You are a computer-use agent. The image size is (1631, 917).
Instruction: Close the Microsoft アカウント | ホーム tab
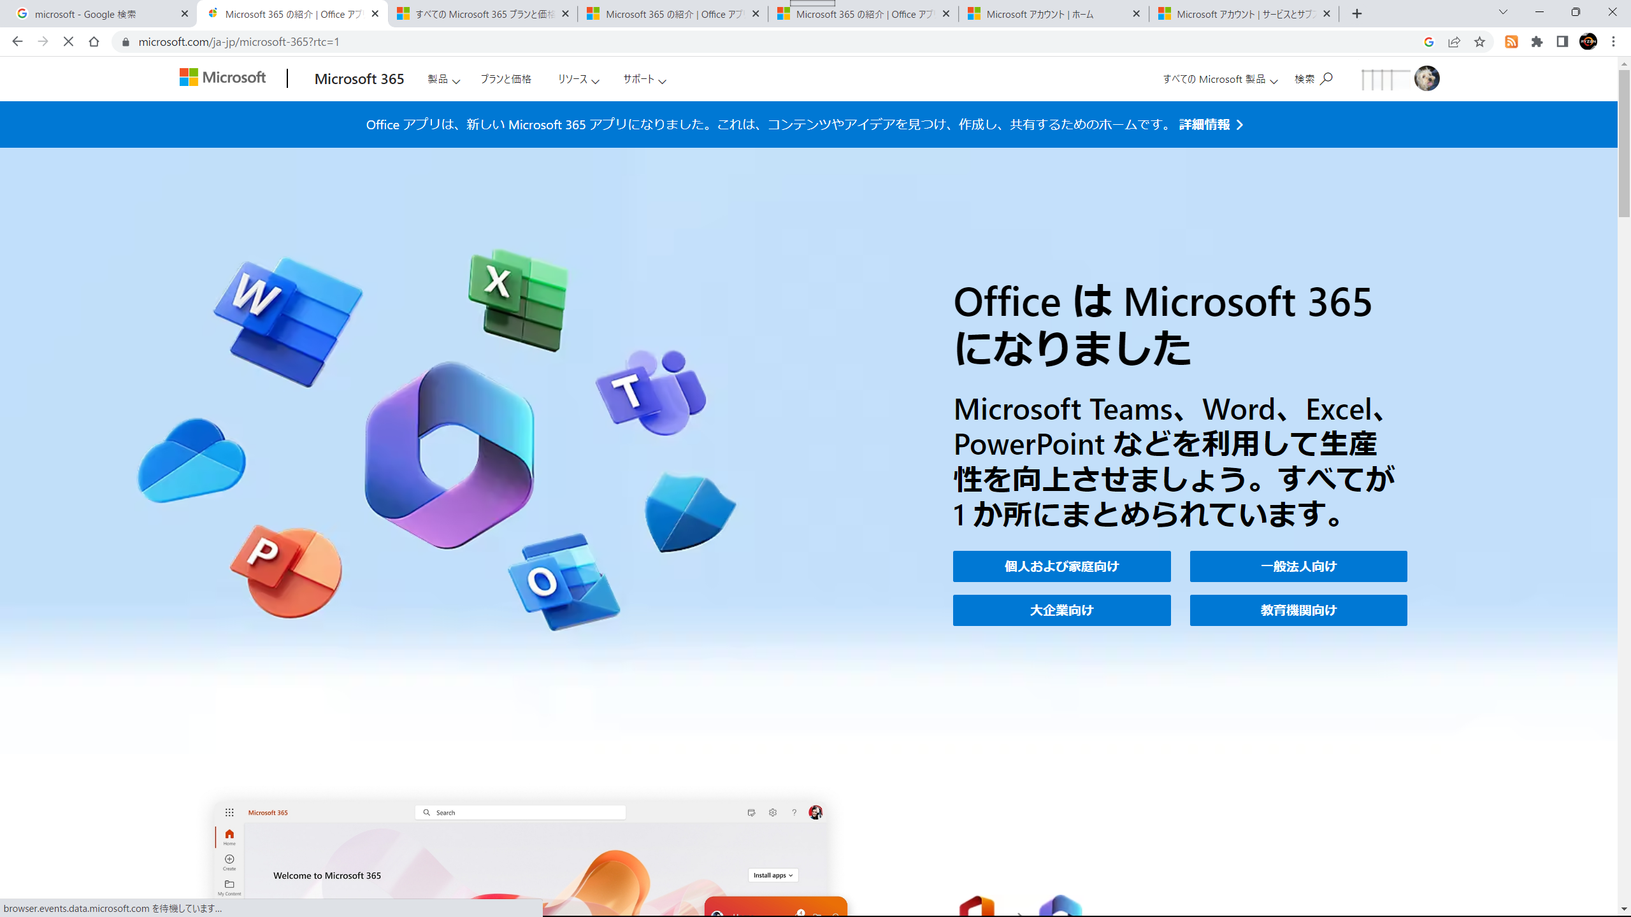coord(1136,13)
